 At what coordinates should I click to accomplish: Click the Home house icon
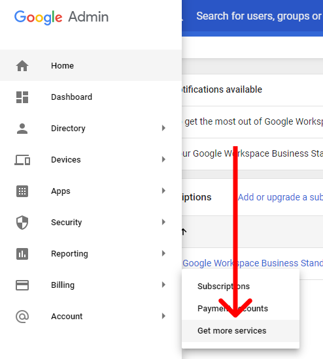(22, 66)
